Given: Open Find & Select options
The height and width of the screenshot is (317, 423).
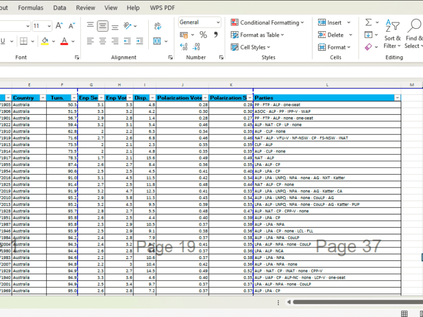Looking at the screenshot, I should click(x=414, y=34).
